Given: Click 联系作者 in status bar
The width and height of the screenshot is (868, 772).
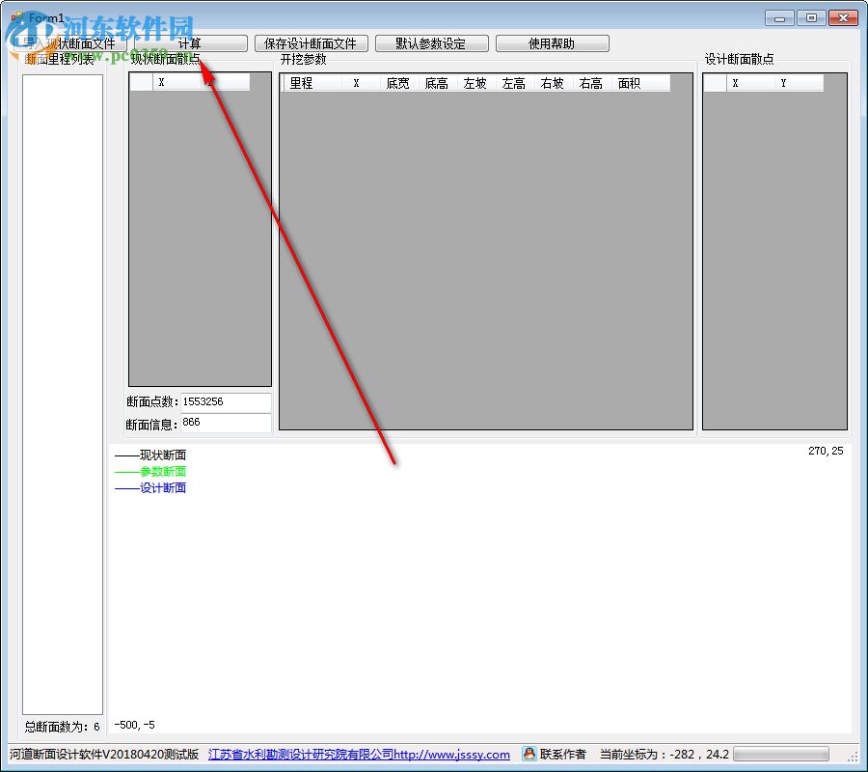Looking at the screenshot, I should pyautogui.click(x=562, y=755).
